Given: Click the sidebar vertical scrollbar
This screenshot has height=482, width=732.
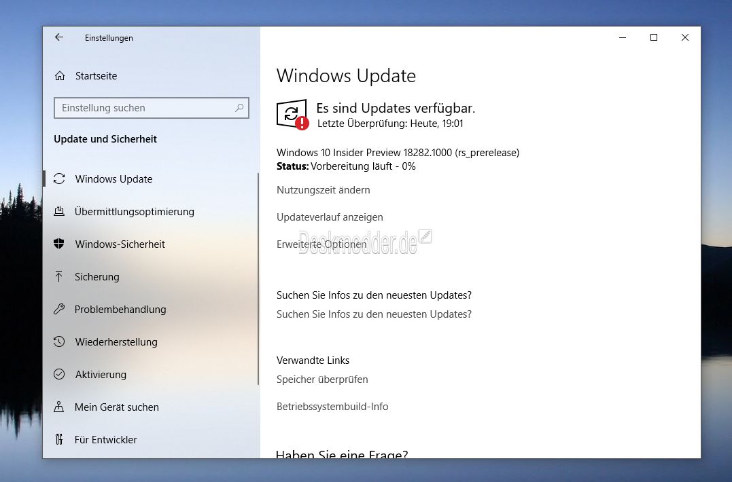Looking at the screenshot, I should (258, 279).
